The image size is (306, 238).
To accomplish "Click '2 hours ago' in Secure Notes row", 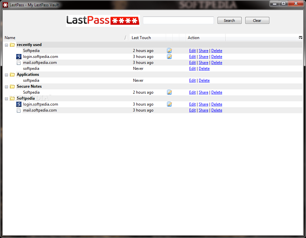I will (x=143, y=92).
